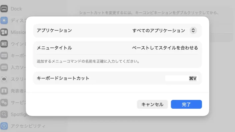Click the メニュータイトル row label

[x=54, y=48]
